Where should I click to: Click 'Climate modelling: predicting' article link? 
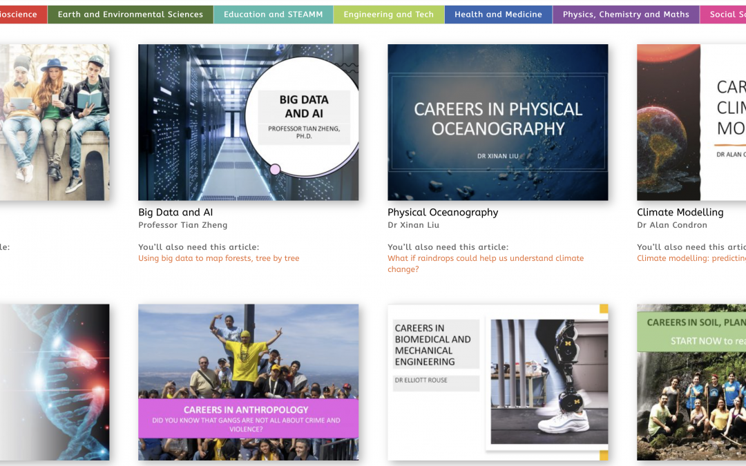691,258
